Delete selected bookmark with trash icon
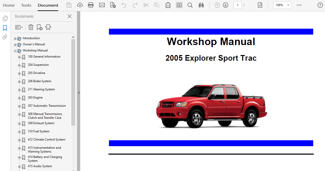Viewport: 325px width, 171px height. pyautogui.click(x=31, y=27)
